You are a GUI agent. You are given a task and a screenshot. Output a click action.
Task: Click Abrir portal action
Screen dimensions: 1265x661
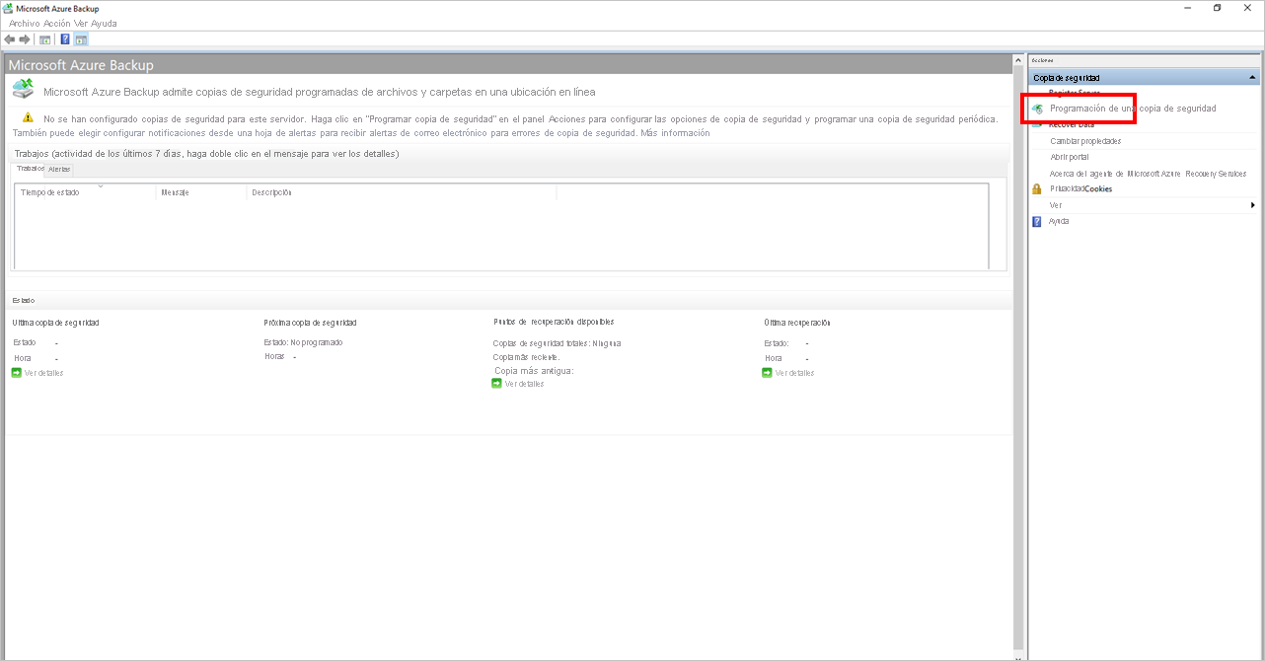pyautogui.click(x=1070, y=157)
